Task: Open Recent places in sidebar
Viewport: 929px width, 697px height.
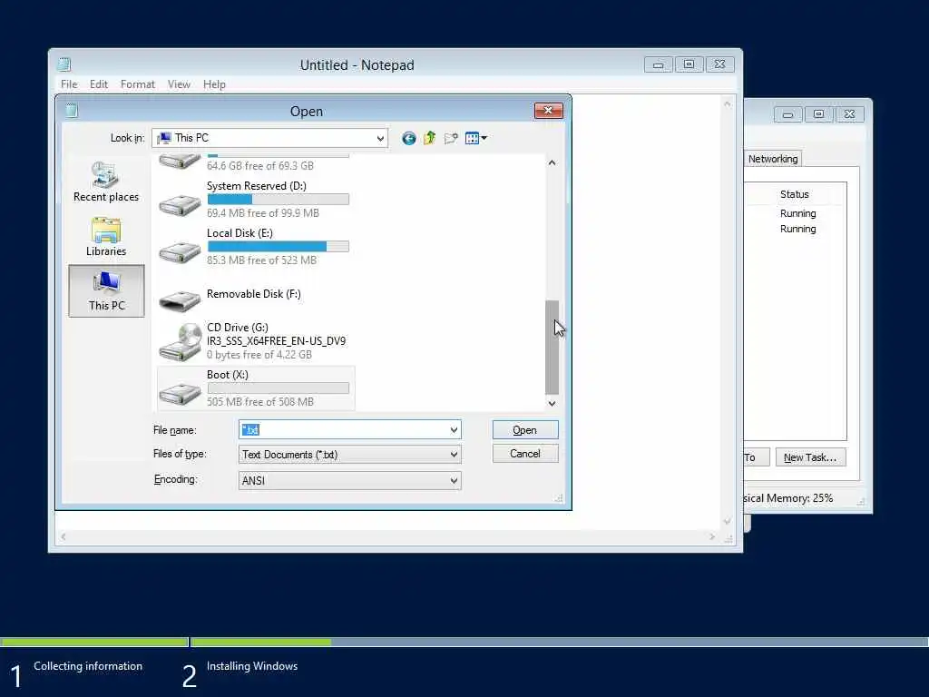Action: tap(106, 182)
